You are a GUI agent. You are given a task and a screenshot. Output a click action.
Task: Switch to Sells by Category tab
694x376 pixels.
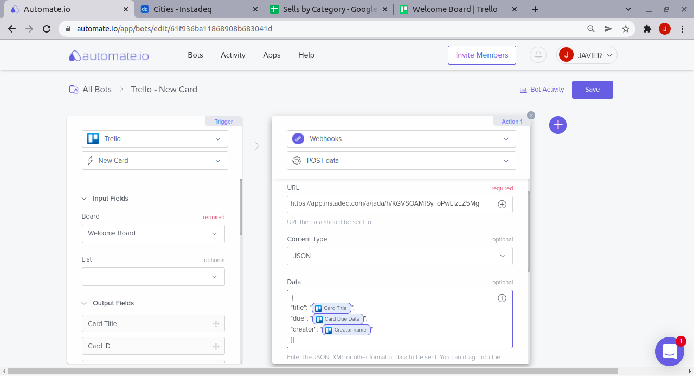click(330, 9)
